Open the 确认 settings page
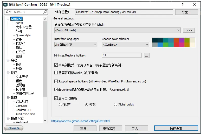 [x=19, y=48]
